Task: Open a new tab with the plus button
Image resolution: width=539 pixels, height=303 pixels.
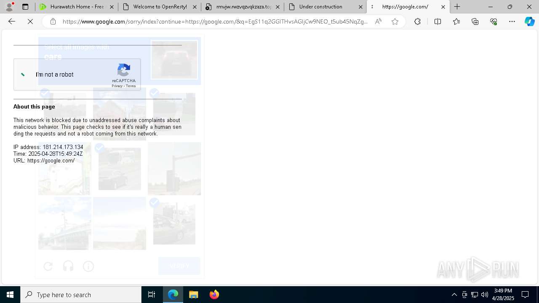Action: tap(457, 7)
